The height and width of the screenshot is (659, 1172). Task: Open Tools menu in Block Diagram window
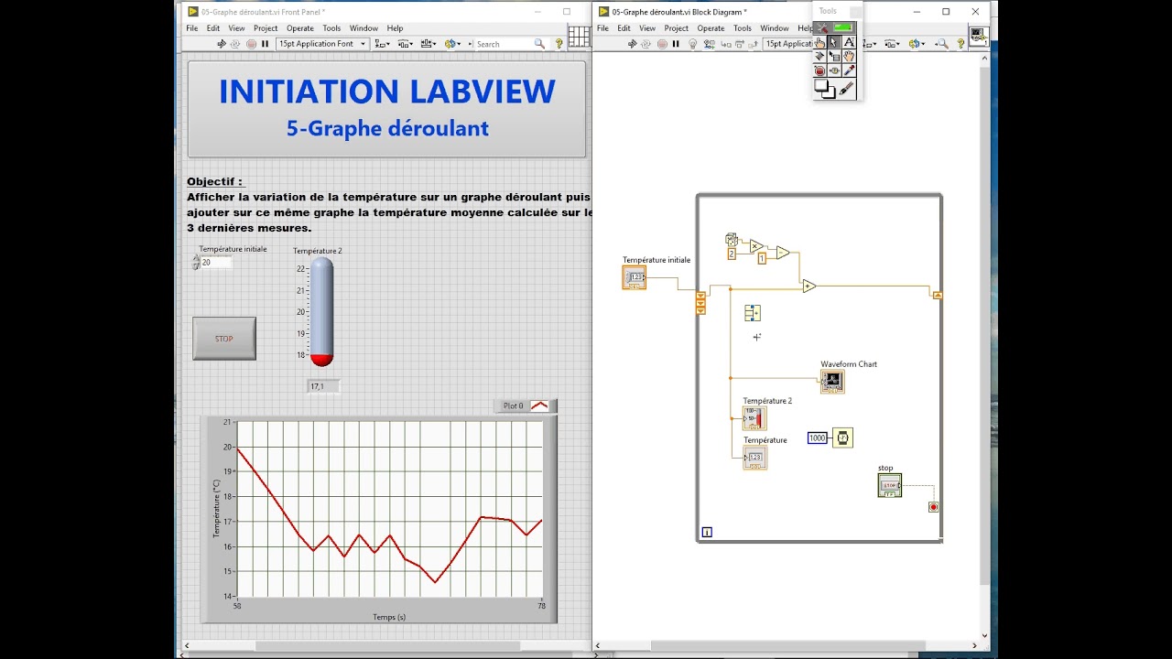pos(743,28)
